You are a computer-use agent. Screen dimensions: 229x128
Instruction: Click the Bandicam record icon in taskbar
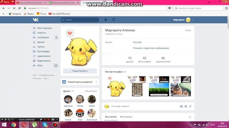55,125
